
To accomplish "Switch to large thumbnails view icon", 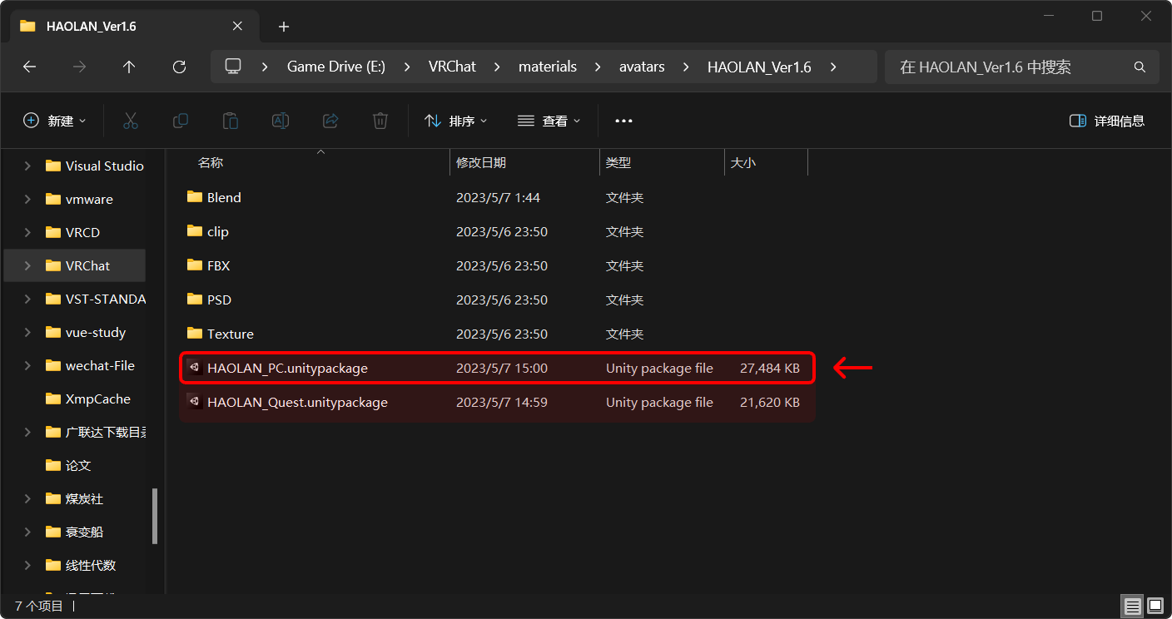I will 1155,605.
